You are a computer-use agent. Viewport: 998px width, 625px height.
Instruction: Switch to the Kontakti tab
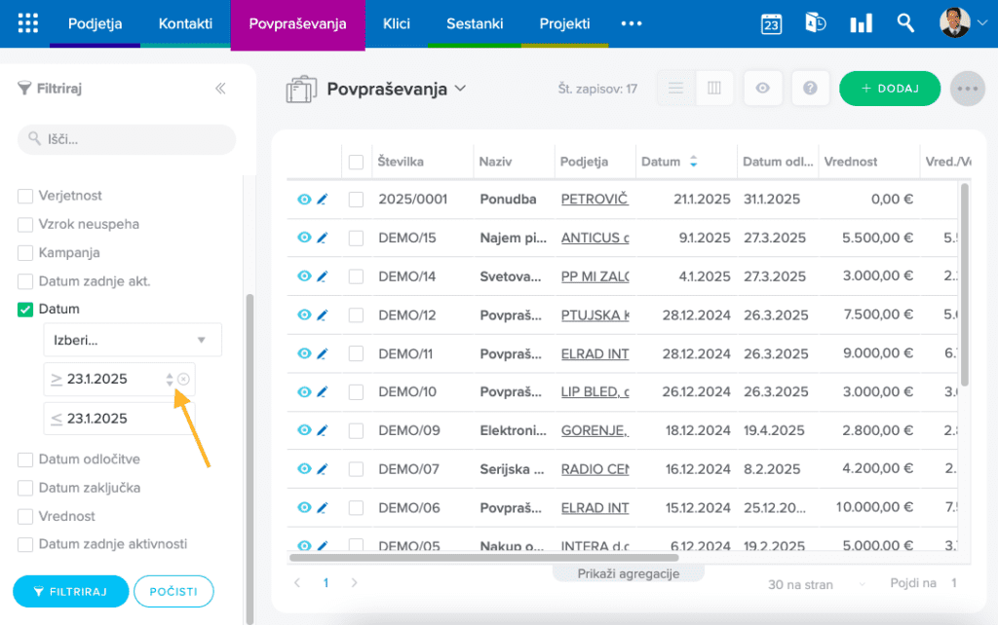tap(185, 24)
